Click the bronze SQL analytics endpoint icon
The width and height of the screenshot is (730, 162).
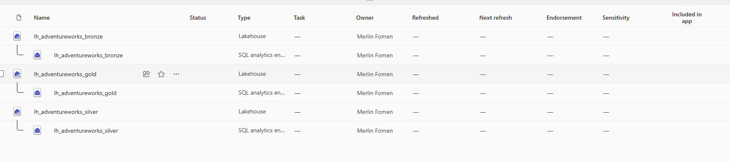(x=37, y=55)
